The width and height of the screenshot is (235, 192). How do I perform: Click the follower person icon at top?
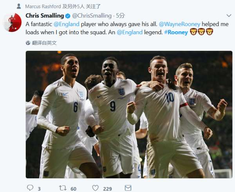[18, 6]
